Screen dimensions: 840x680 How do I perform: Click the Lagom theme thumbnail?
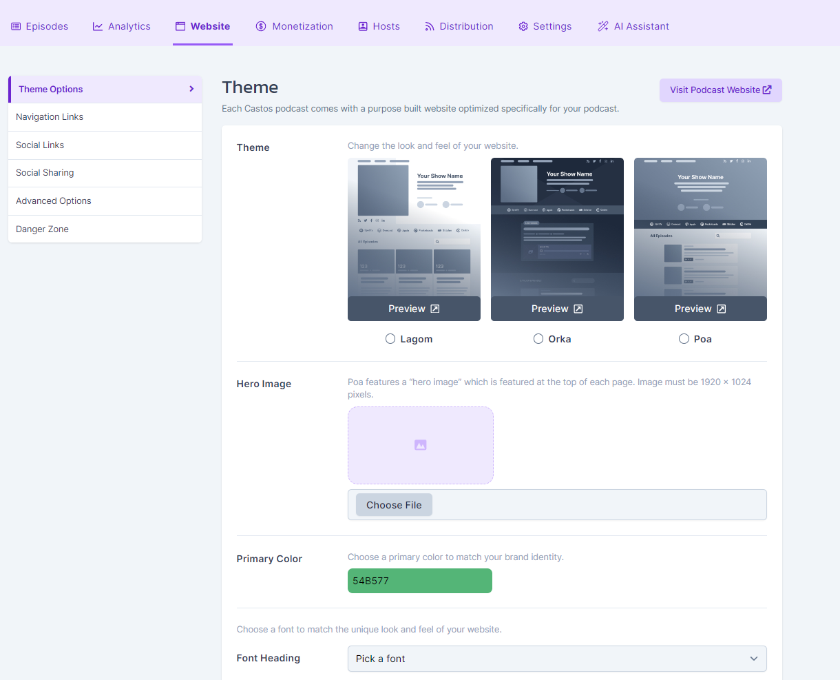(x=414, y=227)
